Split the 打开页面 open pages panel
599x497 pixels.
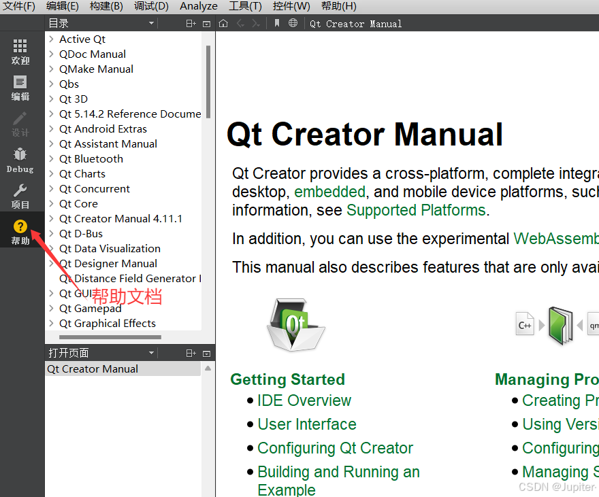click(191, 353)
